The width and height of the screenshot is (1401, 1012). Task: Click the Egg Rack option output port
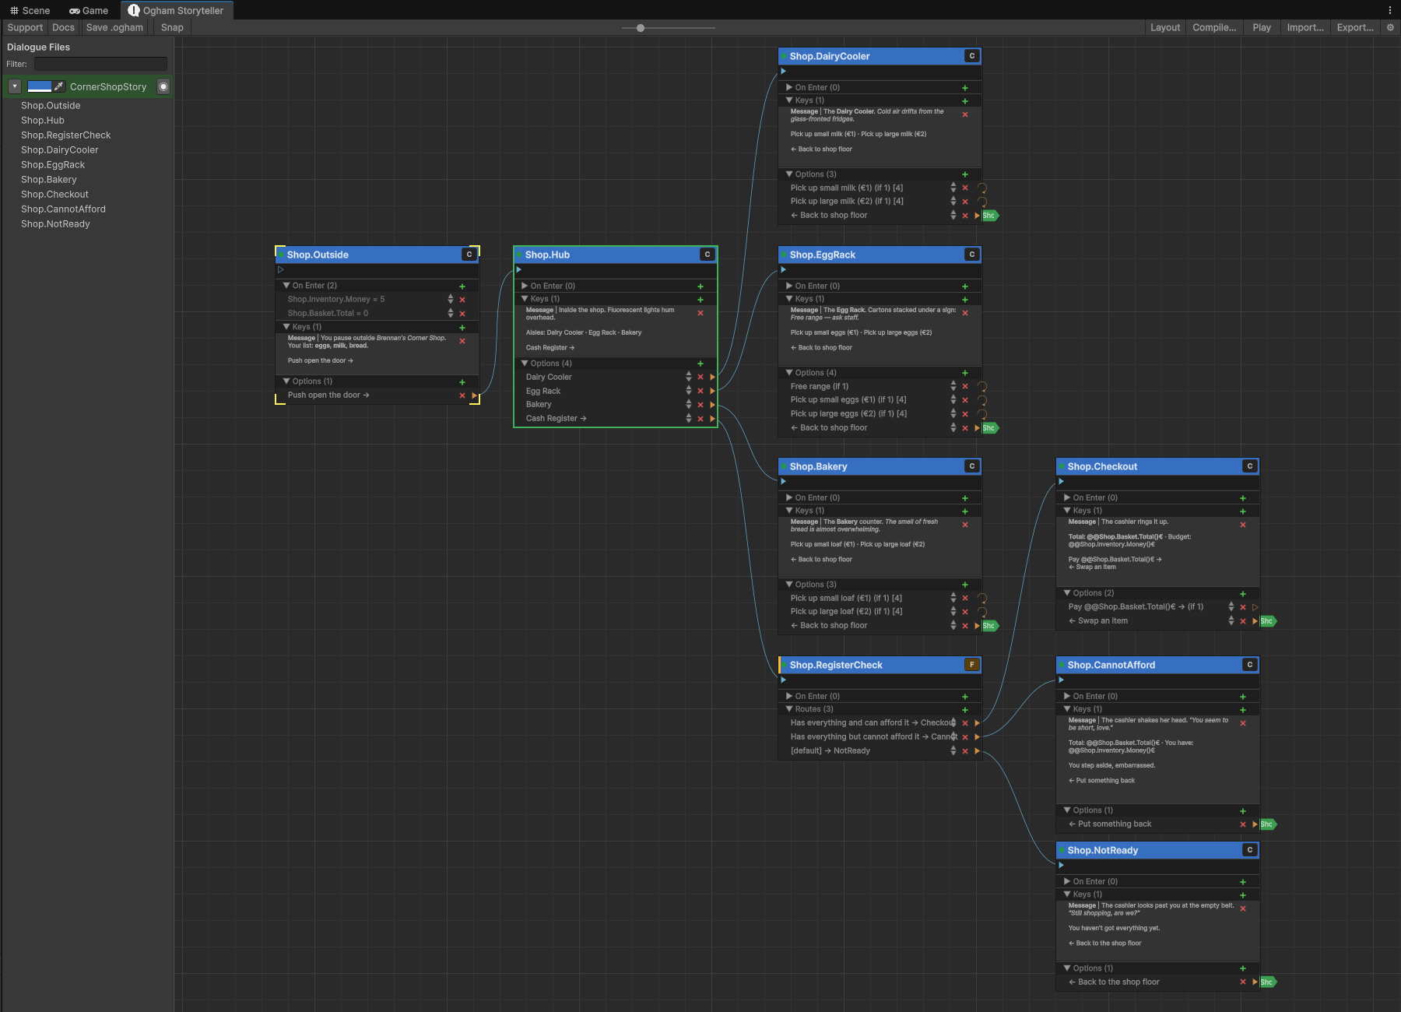[x=712, y=392]
